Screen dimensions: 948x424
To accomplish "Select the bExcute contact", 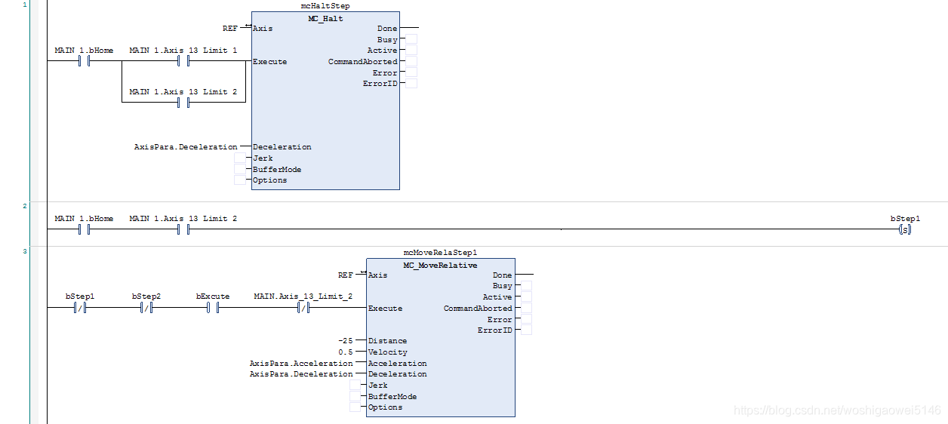I will point(213,308).
